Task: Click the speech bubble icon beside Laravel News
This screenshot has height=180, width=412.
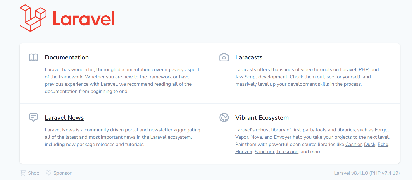Action: pos(34,117)
